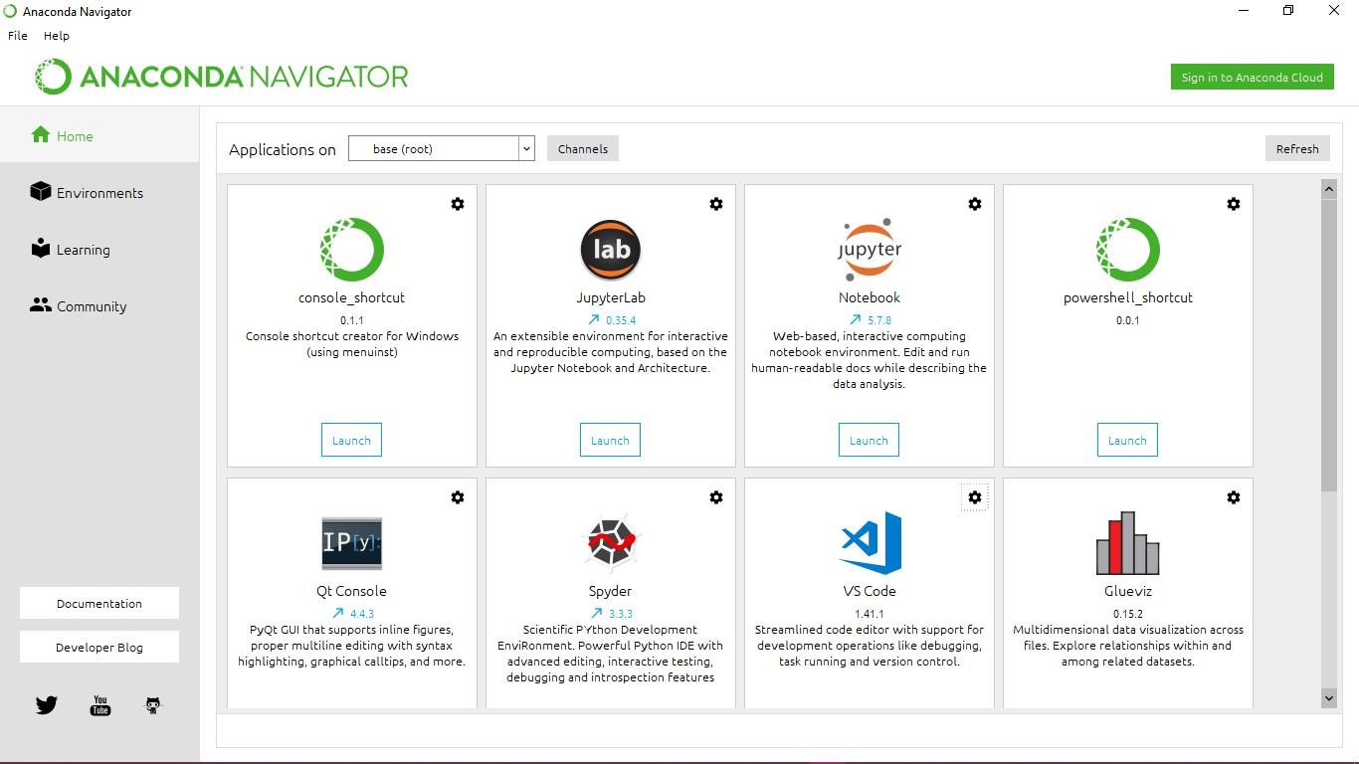
Task: Click the Anaconda Navigator logo
Action: (x=222, y=77)
